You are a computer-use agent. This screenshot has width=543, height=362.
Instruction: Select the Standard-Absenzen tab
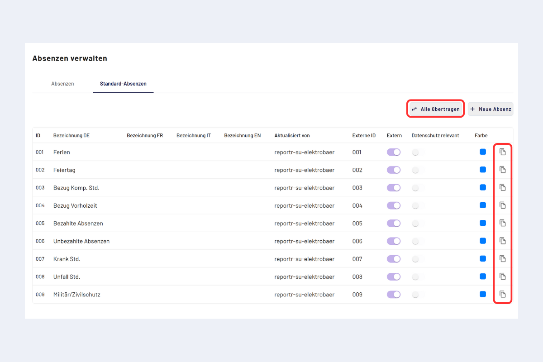click(123, 84)
